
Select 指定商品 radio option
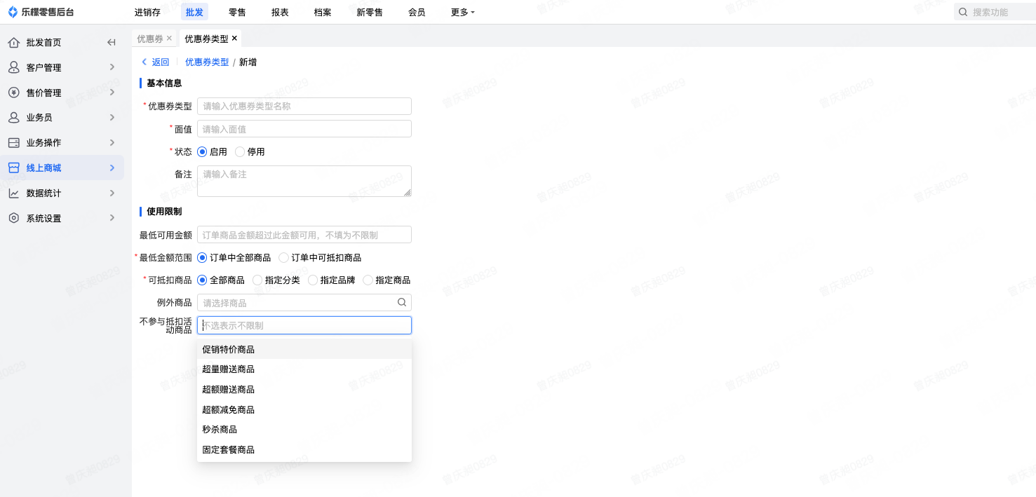(368, 280)
